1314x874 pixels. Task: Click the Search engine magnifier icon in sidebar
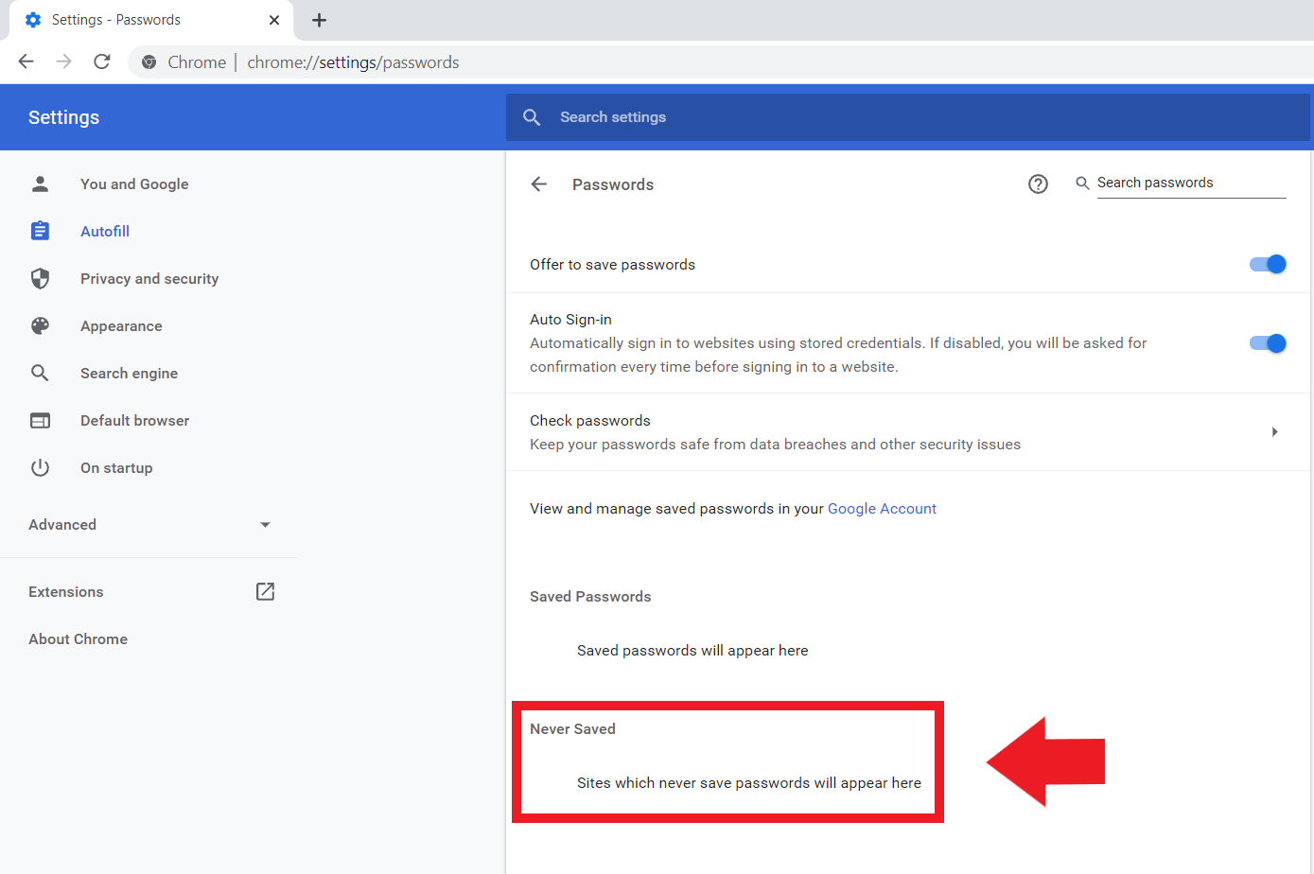(x=40, y=373)
